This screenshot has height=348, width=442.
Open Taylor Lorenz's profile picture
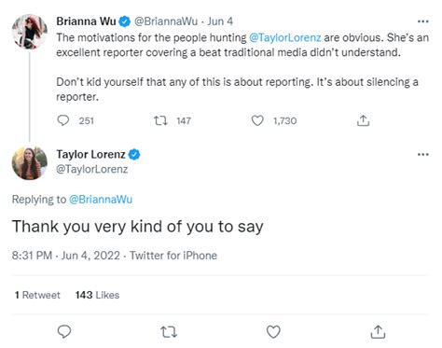pyautogui.click(x=30, y=162)
